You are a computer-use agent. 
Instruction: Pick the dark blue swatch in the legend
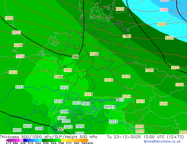pyautogui.click(x=25, y=140)
